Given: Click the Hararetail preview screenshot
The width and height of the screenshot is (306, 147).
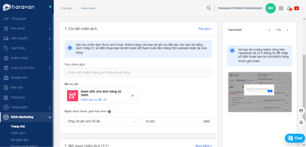Looking at the screenshot, I should click(x=260, y=92).
